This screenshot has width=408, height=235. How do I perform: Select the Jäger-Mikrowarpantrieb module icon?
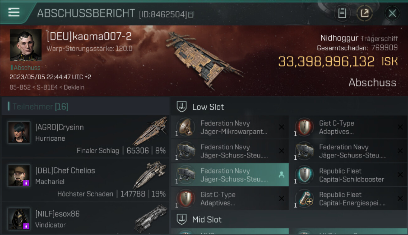point(185,127)
